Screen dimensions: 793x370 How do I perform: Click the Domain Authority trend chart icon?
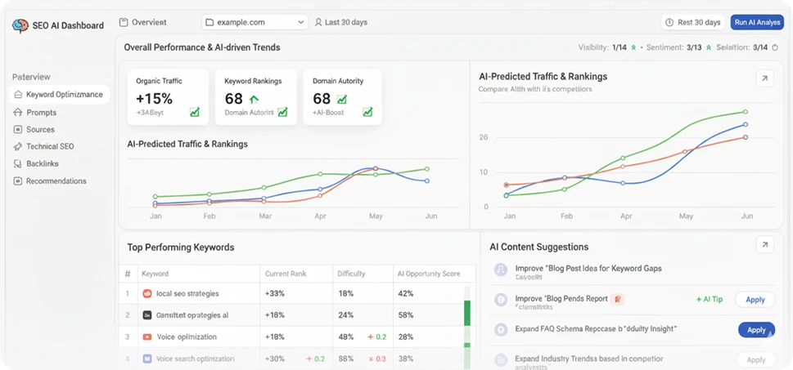click(x=367, y=113)
